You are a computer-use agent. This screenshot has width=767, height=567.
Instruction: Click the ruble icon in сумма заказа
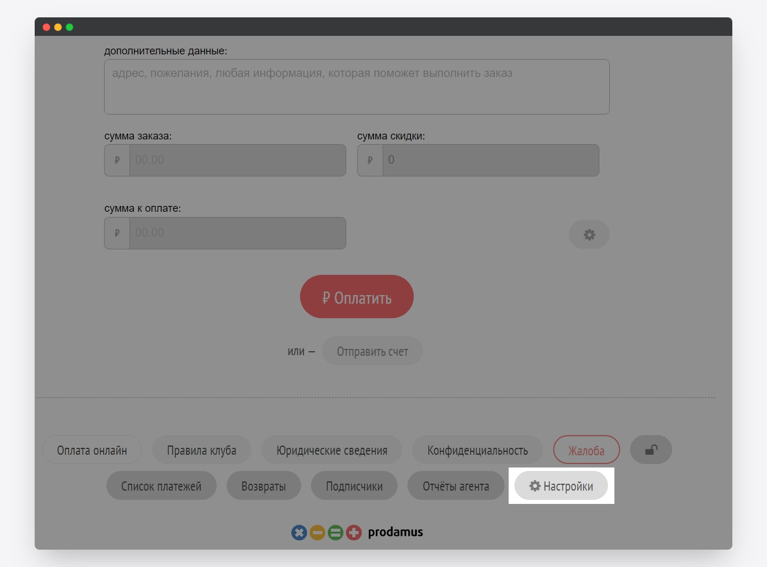(117, 160)
